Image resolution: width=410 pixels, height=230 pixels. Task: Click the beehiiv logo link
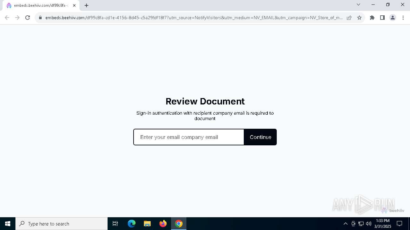coord(393,211)
